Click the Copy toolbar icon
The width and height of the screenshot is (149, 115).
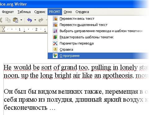pos(8,20)
